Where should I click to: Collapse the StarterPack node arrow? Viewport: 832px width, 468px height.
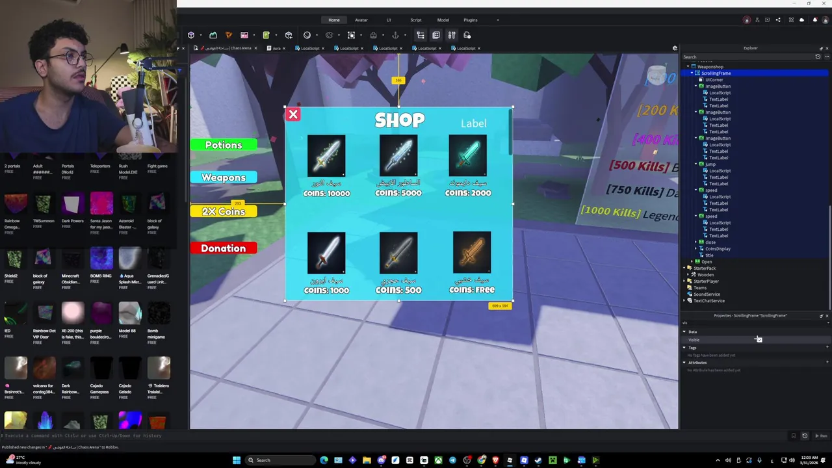(x=684, y=268)
